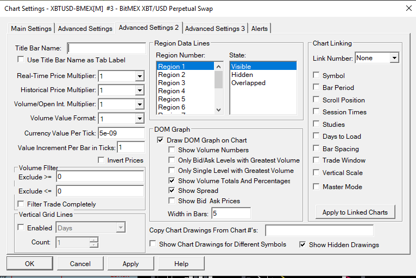416x278 pixels.
Task: Click the Exclude >= volume filter field
Action: (x=100, y=177)
